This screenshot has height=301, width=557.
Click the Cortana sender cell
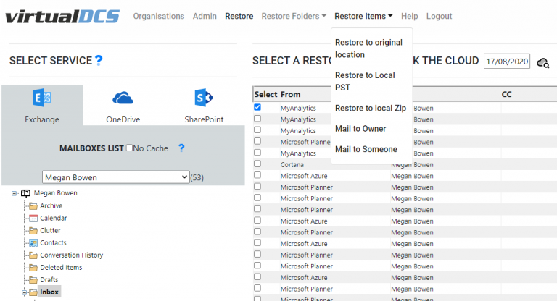click(x=292, y=164)
